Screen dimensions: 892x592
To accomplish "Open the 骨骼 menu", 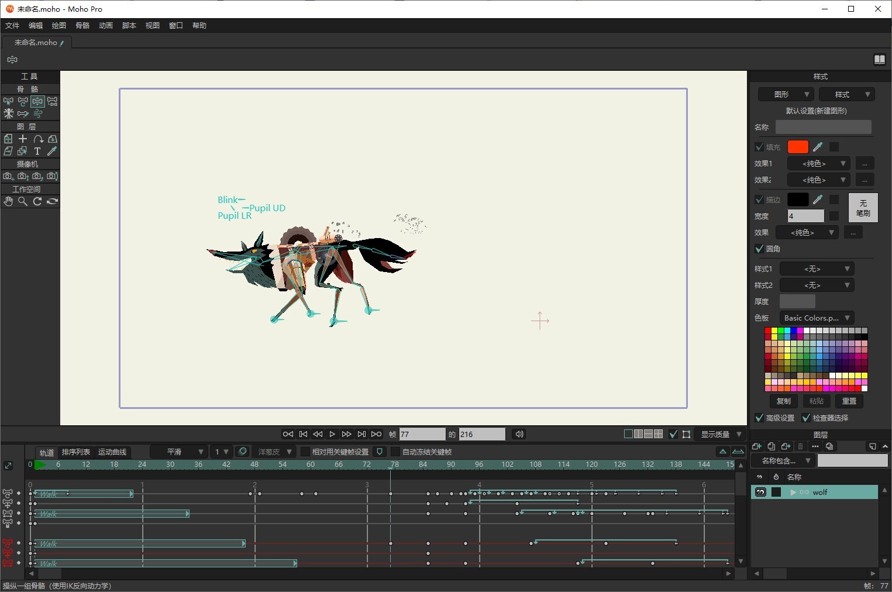I will coord(82,26).
